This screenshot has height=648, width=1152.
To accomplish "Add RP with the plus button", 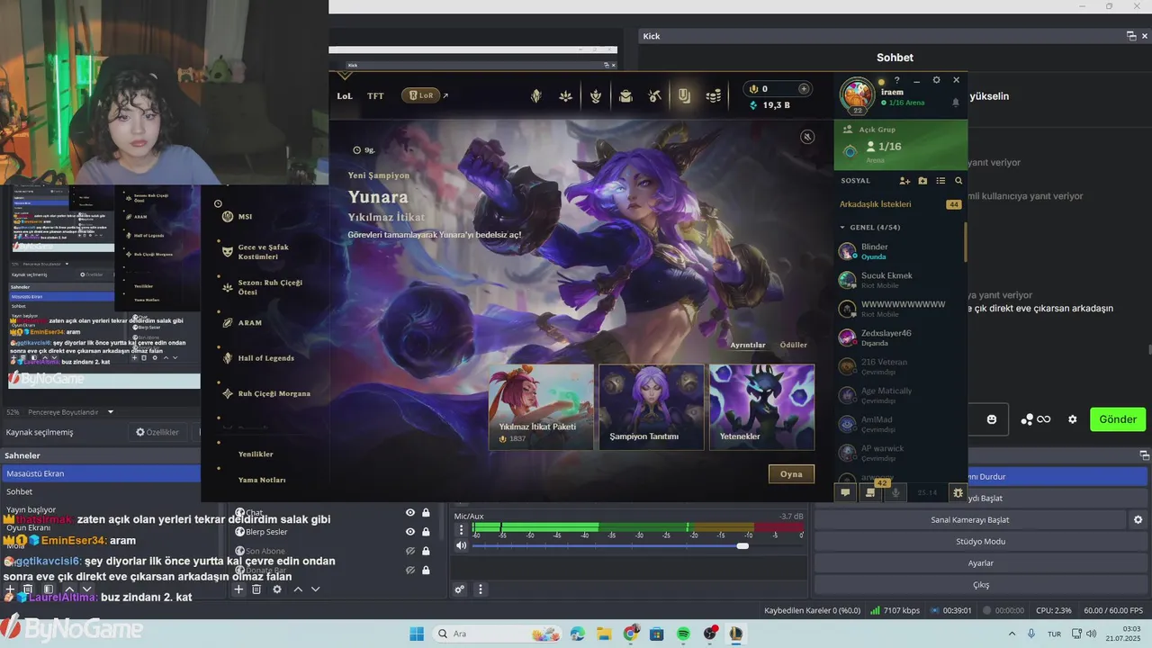I will pos(804,89).
